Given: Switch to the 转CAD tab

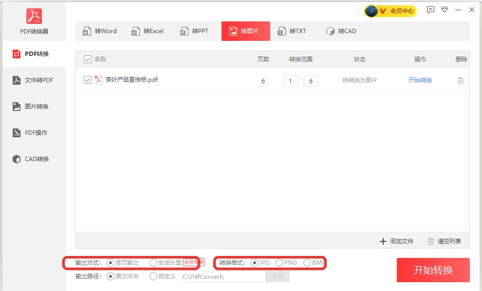Looking at the screenshot, I should 341,31.
